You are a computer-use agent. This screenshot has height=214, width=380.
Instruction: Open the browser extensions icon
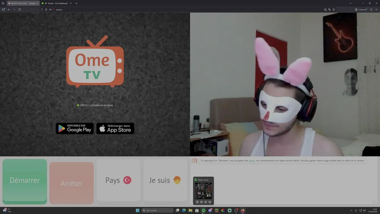click(x=371, y=10)
